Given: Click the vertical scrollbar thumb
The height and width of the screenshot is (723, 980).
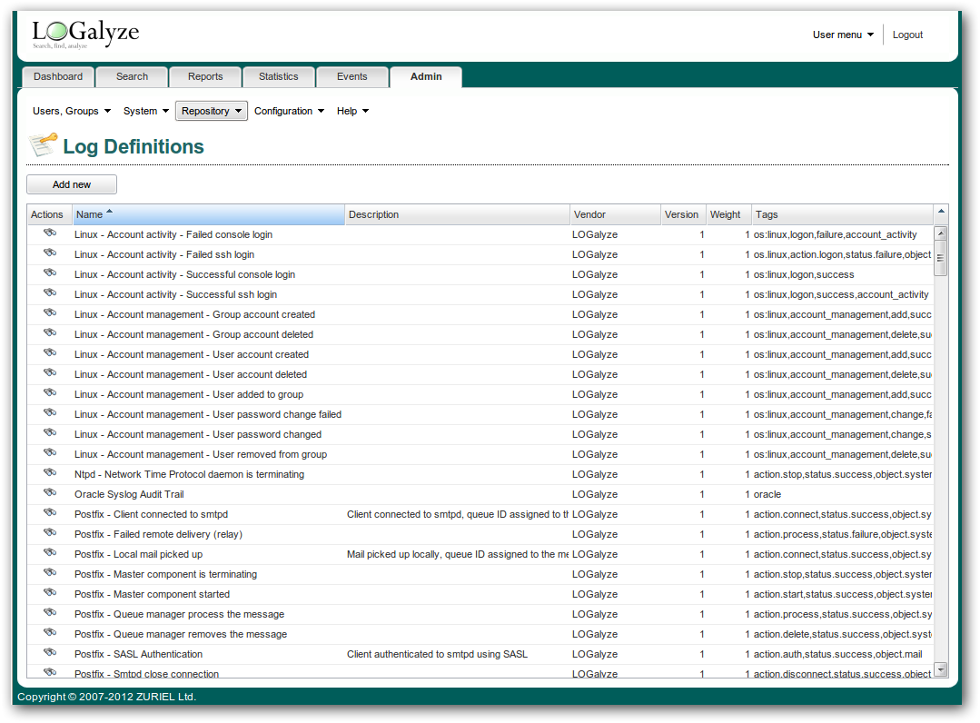Looking at the screenshot, I should pos(941,258).
